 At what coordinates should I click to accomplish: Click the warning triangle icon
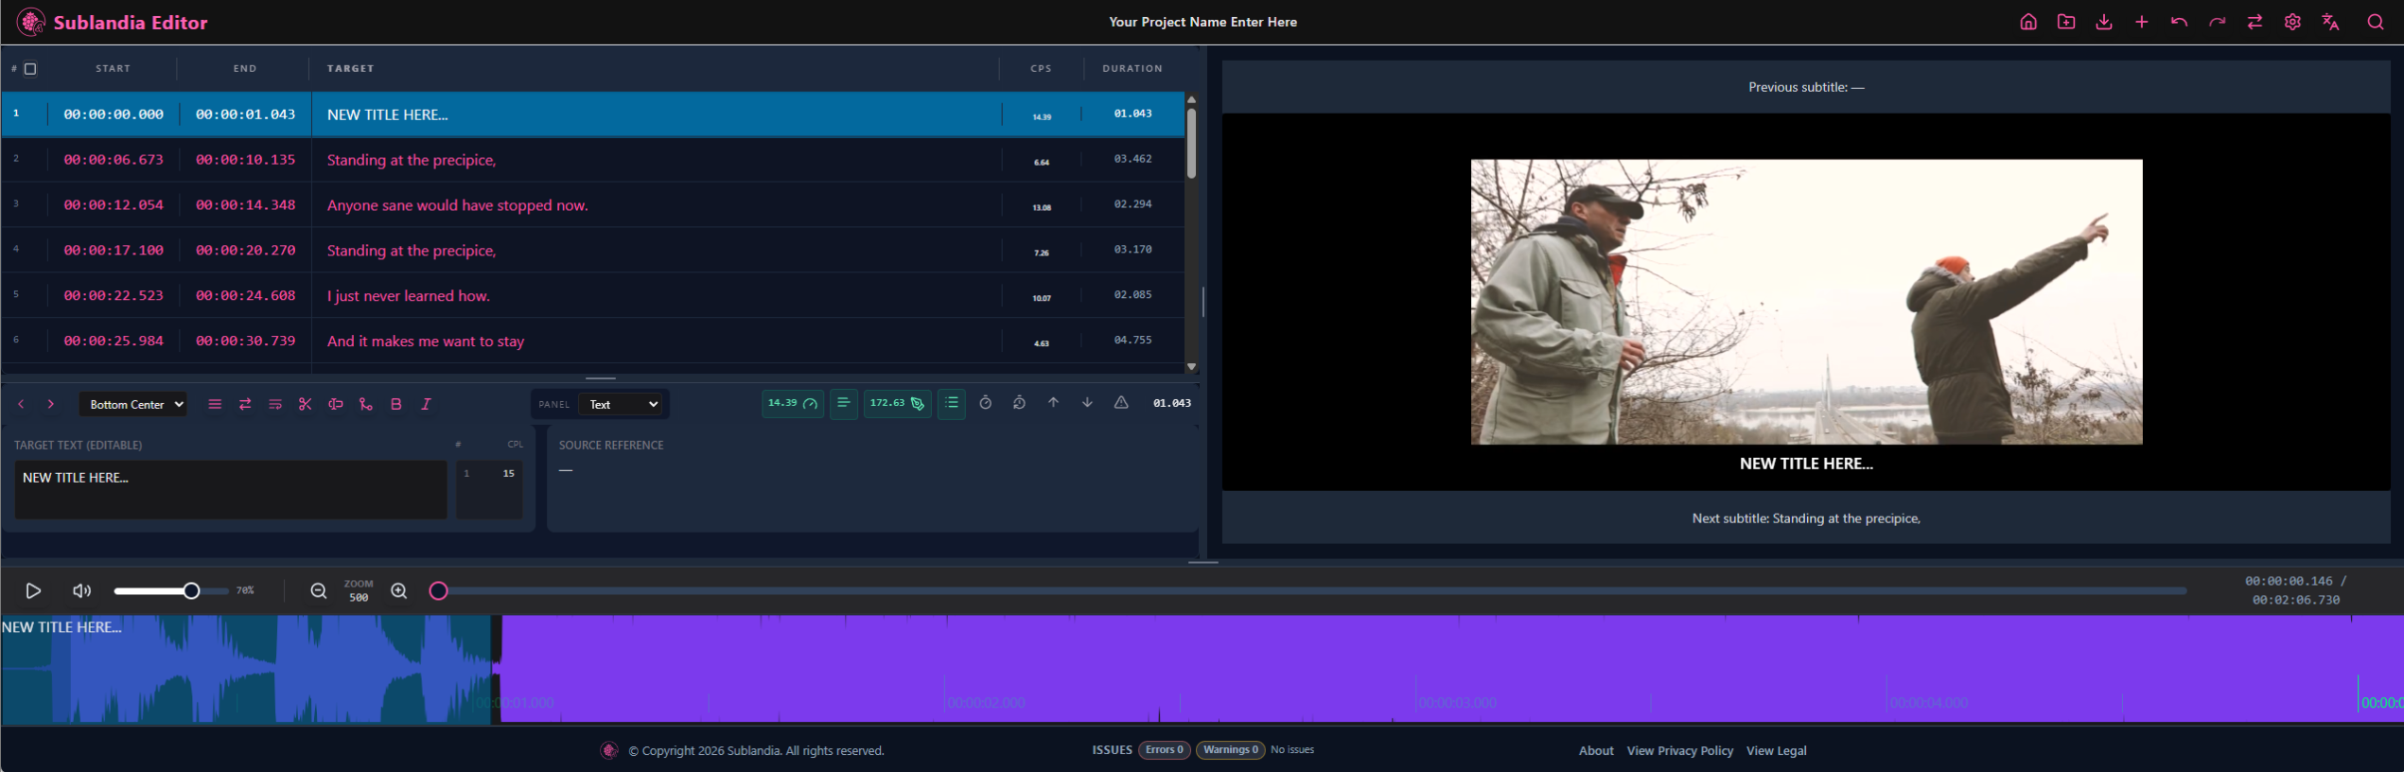[1121, 403]
